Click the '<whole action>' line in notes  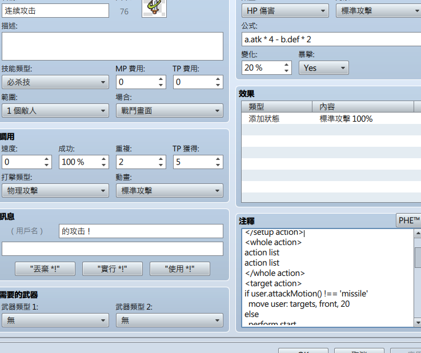[x=273, y=242]
